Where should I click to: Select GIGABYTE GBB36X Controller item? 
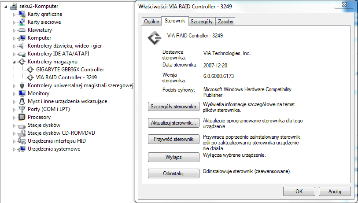70,70
